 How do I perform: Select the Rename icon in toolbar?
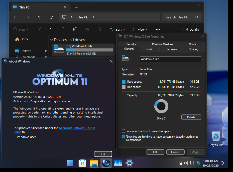[75, 30]
